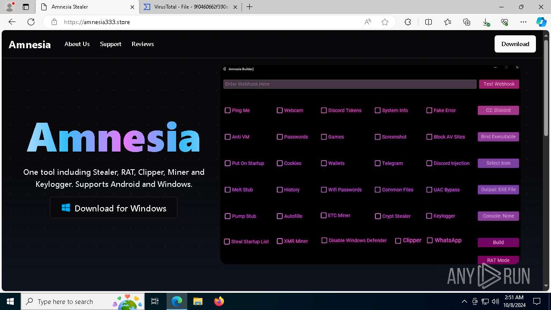The height and width of the screenshot is (310, 551).
Task: Refresh the current page
Action: pos(31,22)
